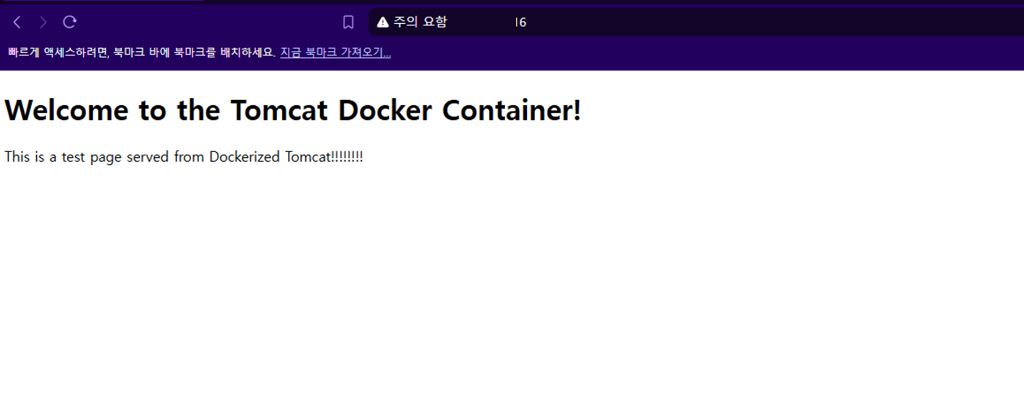Viewport: 1024px width, 417px height.
Task: Open the 지금 북마크 가져오기 link
Action: point(335,52)
